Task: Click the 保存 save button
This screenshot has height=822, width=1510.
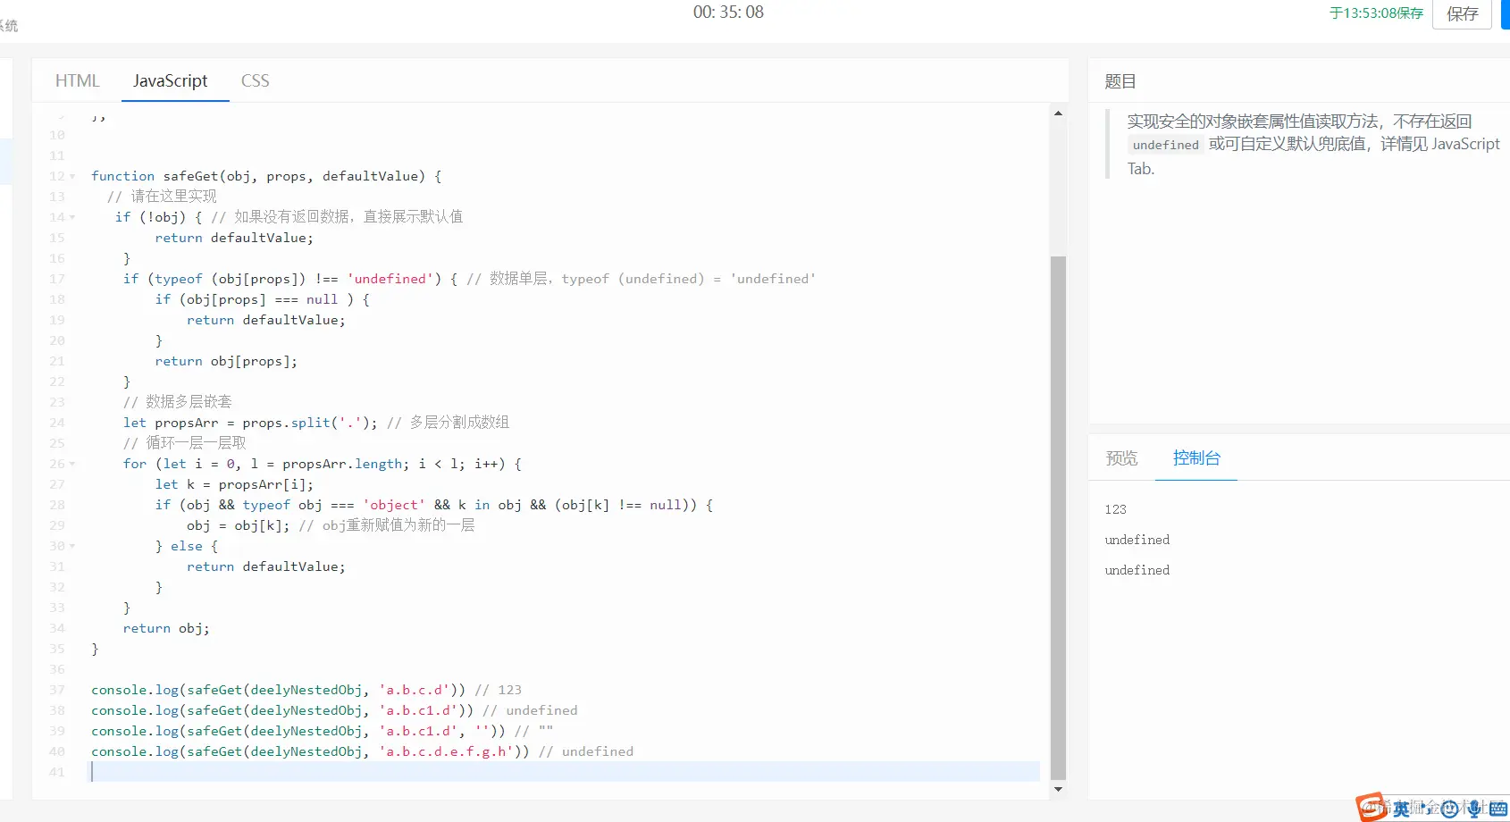Action: [x=1462, y=13]
